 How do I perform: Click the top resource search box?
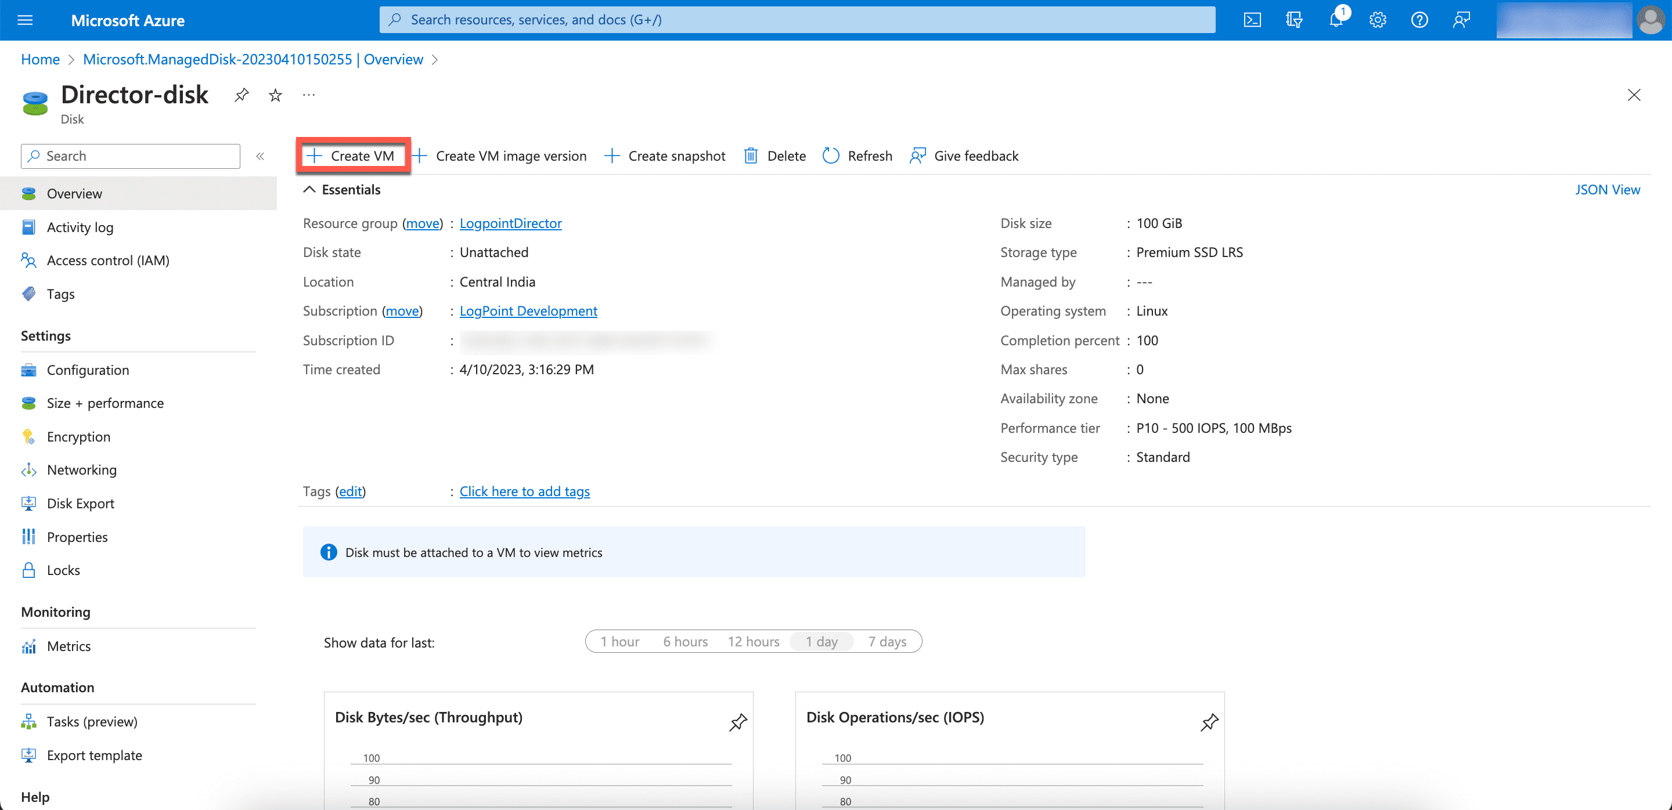[x=797, y=20]
